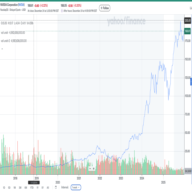This screenshot has width=192, height=192.
Task: Click the after hours moon icon
Action: [x=62, y=11]
